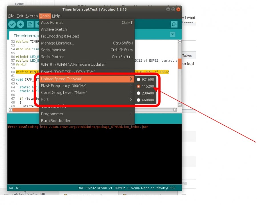Click Home in the background window
This screenshot has width=257, height=205.
[19, 4]
